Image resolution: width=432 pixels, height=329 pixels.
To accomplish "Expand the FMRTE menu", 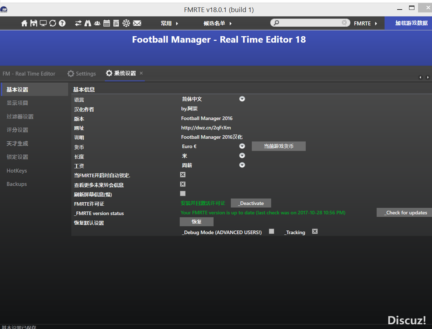I will coord(366,23).
